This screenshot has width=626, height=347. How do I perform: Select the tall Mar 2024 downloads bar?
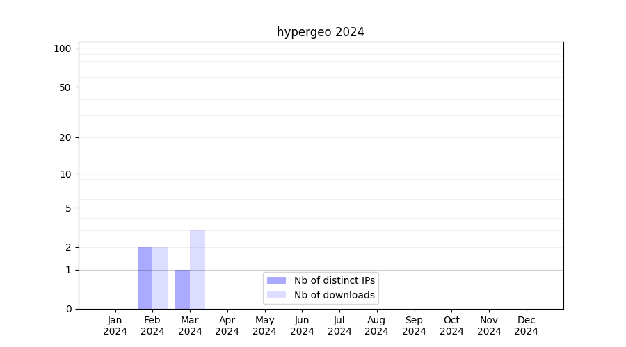[198, 269]
